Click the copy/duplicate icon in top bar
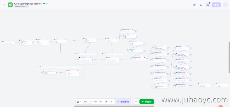The height and width of the screenshot is (107, 230). pos(195,5)
